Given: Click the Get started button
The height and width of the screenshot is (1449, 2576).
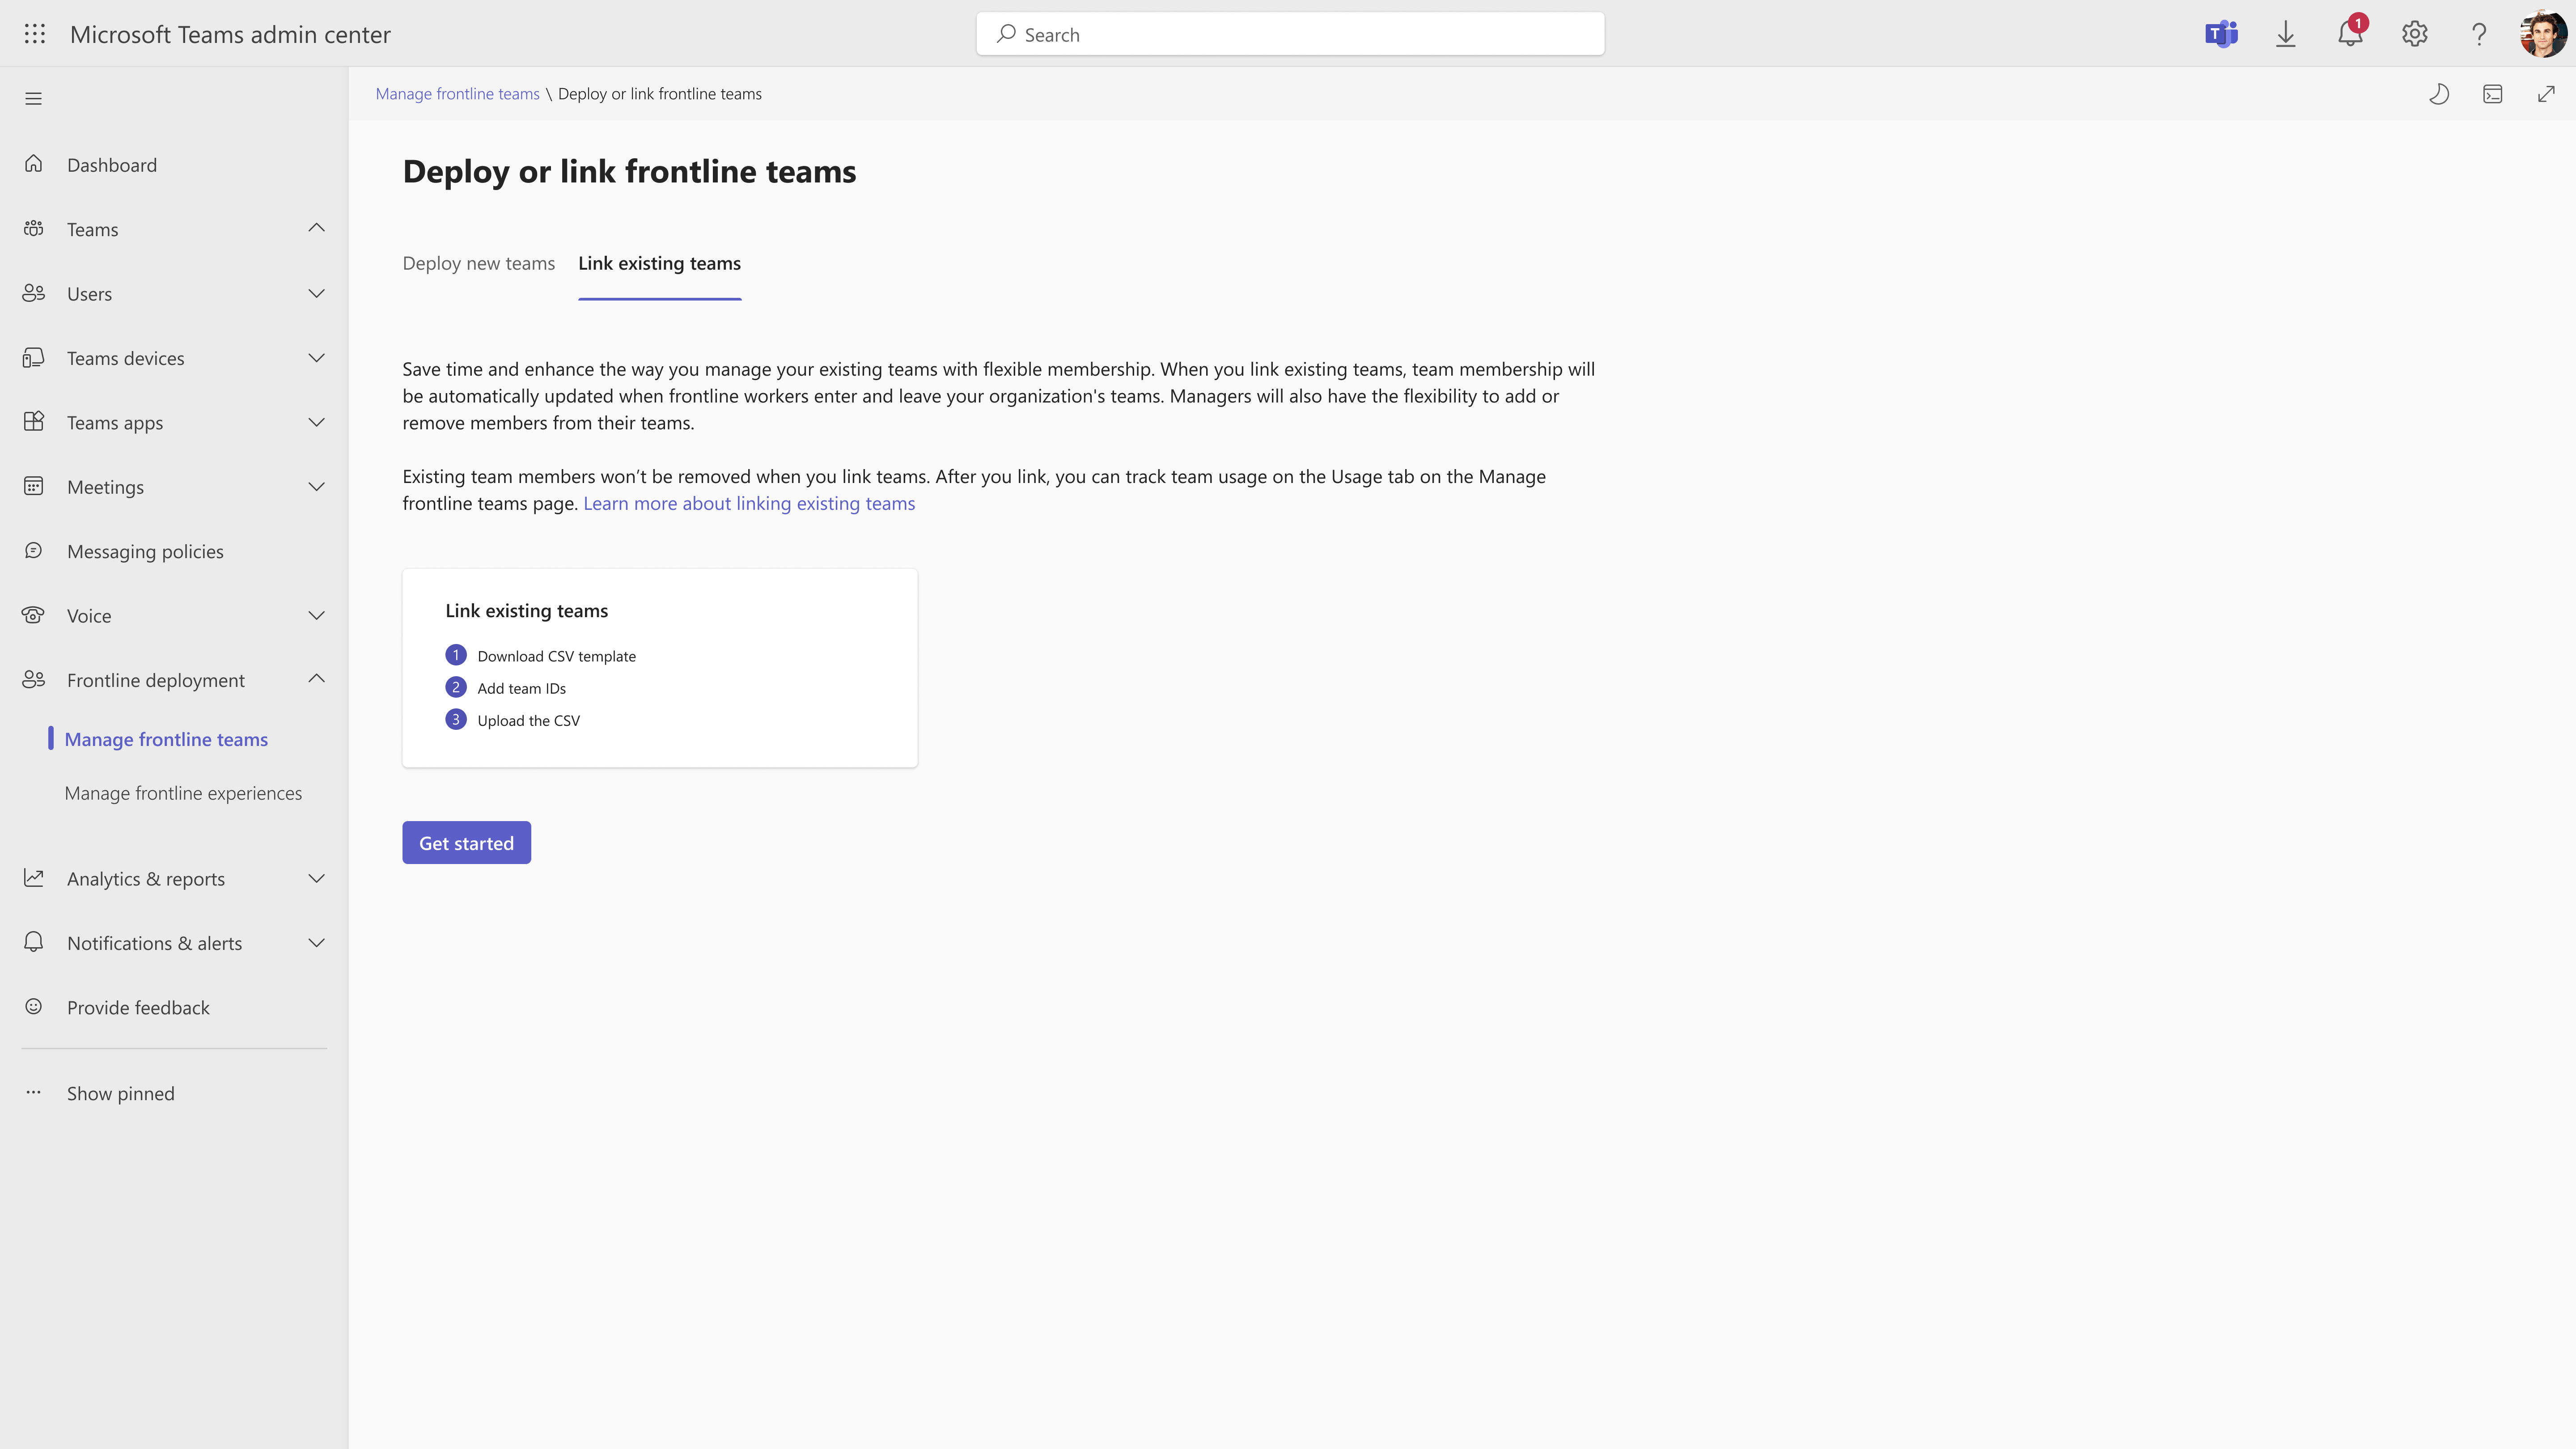Looking at the screenshot, I should coord(466,843).
